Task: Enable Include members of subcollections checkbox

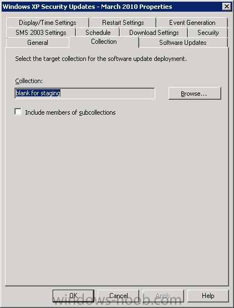Action: pyautogui.click(x=18, y=112)
